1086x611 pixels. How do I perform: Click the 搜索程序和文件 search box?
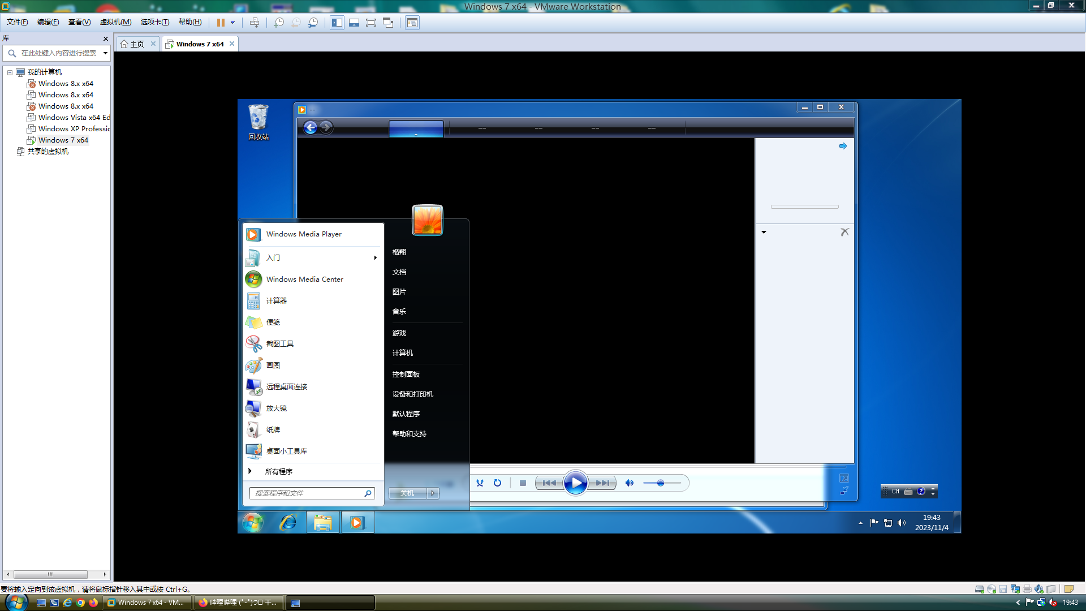tap(312, 493)
